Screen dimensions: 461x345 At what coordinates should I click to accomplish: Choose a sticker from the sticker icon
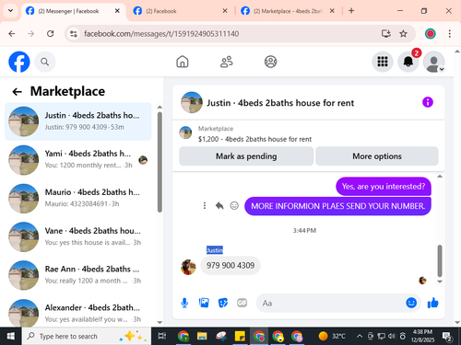click(223, 303)
